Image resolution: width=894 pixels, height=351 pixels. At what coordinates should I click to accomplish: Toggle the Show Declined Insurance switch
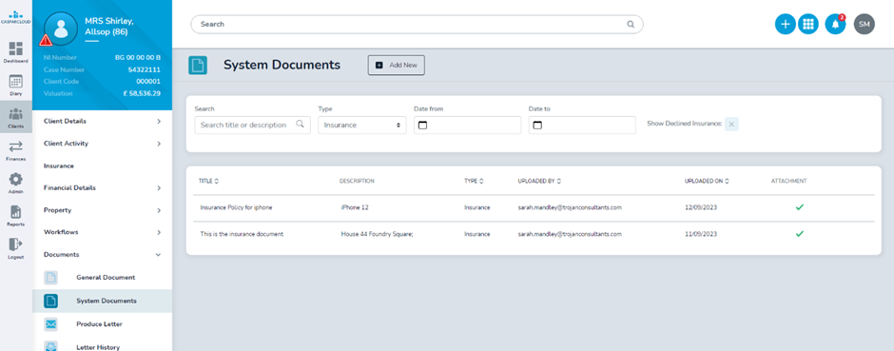click(x=731, y=125)
